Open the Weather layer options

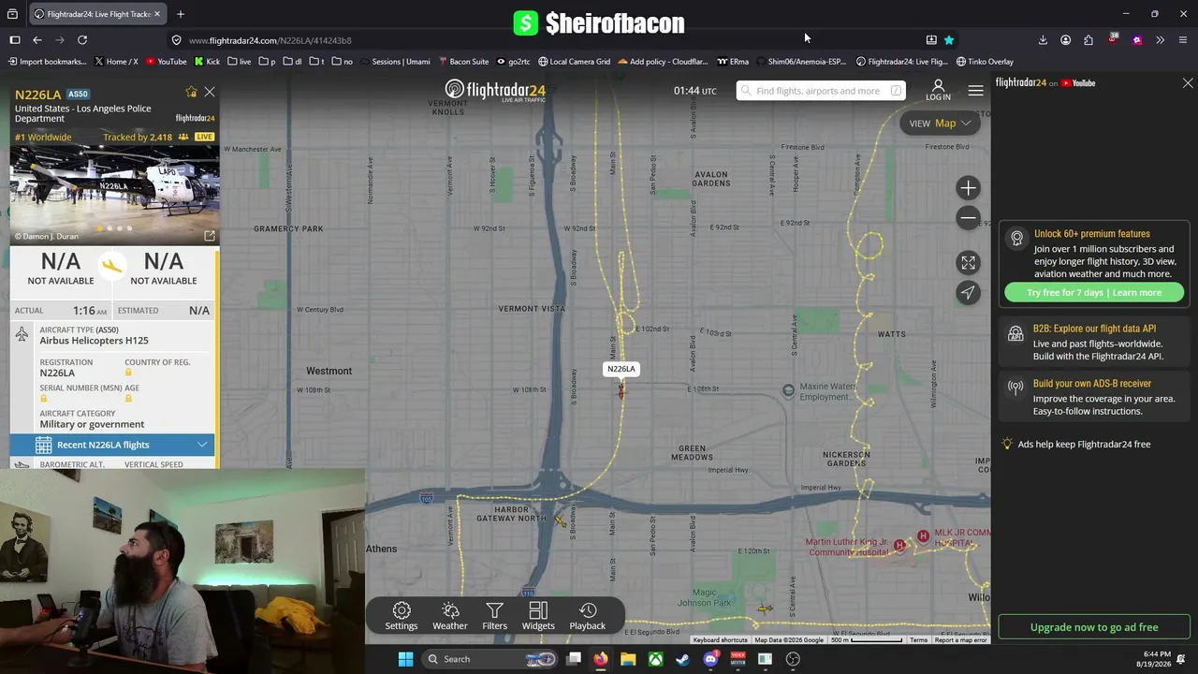click(450, 616)
